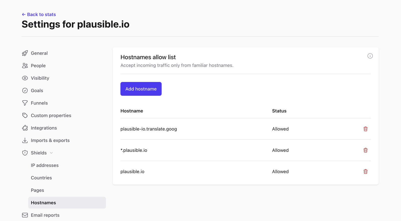This screenshot has width=401, height=221.
Task: Delete the plausible-io.translate.goog hostname
Action: point(365,129)
